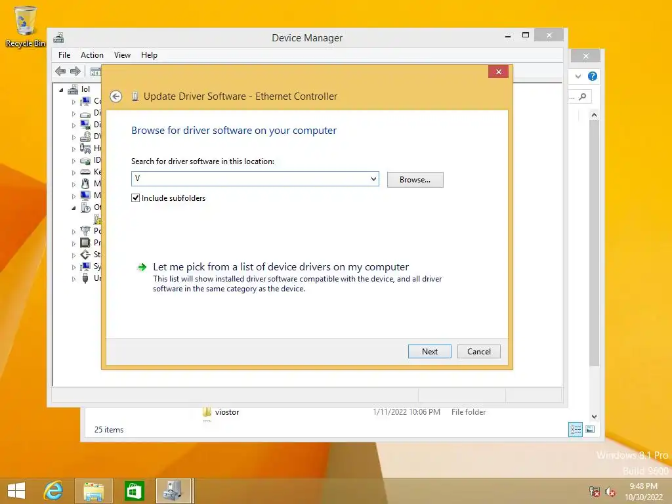
Task: Cancel the Update Driver wizard
Action: (478, 352)
